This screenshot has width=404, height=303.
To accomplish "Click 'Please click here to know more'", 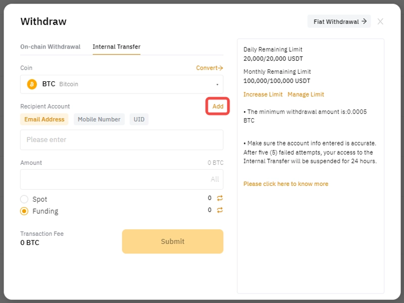I will pyautogui.click(x=286, y=184).
